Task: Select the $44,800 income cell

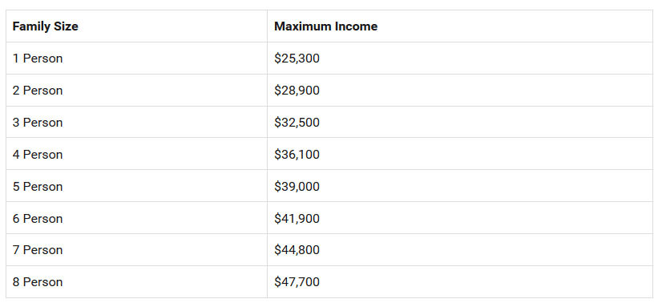Action: 460,250
